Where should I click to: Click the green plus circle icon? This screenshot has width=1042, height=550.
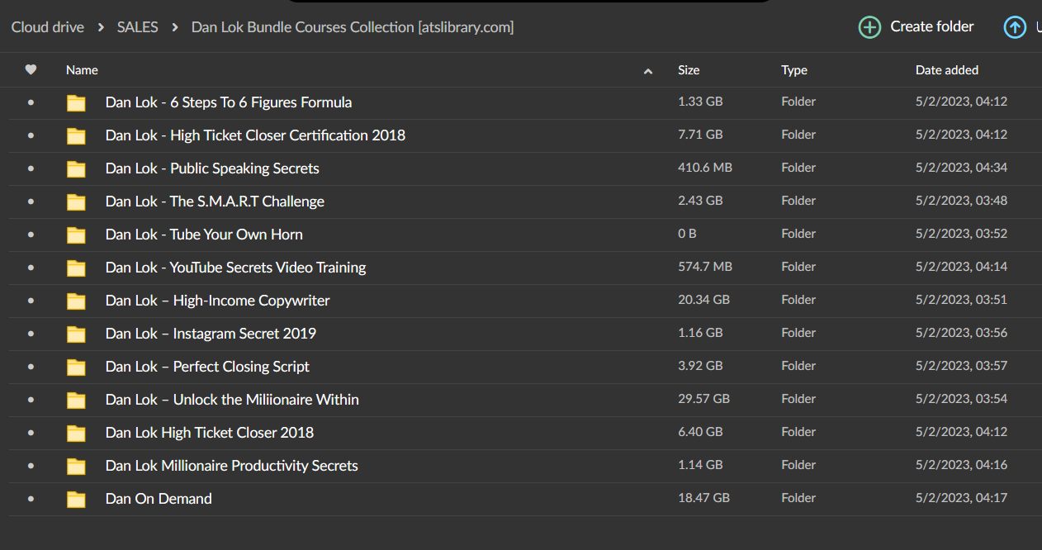pyautogui.click(x=869, y=26)
